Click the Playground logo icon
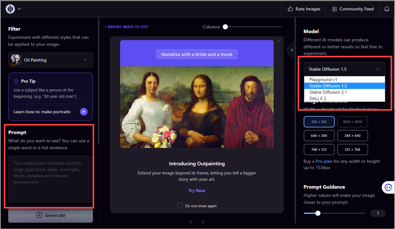The image size is (395, 229). coord(10,9)
